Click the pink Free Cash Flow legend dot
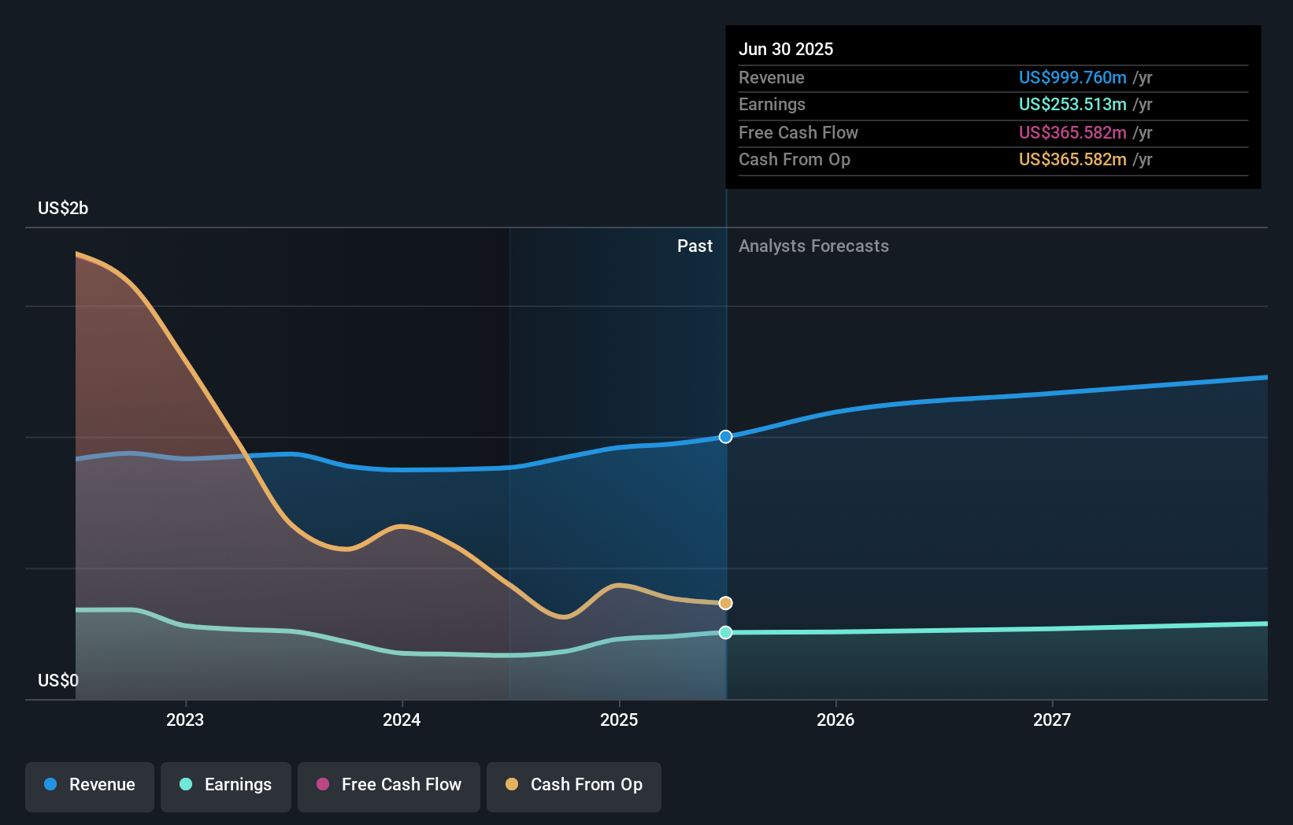 323,784
